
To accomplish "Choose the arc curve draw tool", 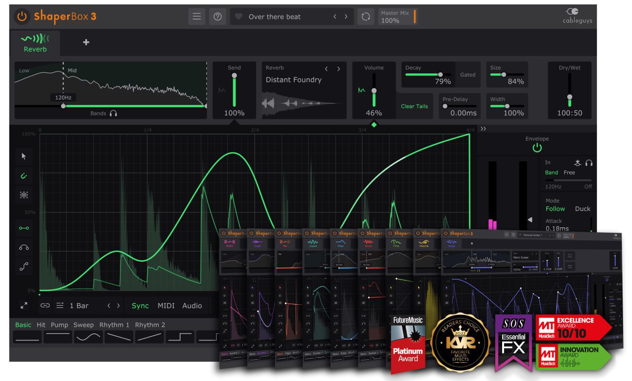I will (23, 247).
